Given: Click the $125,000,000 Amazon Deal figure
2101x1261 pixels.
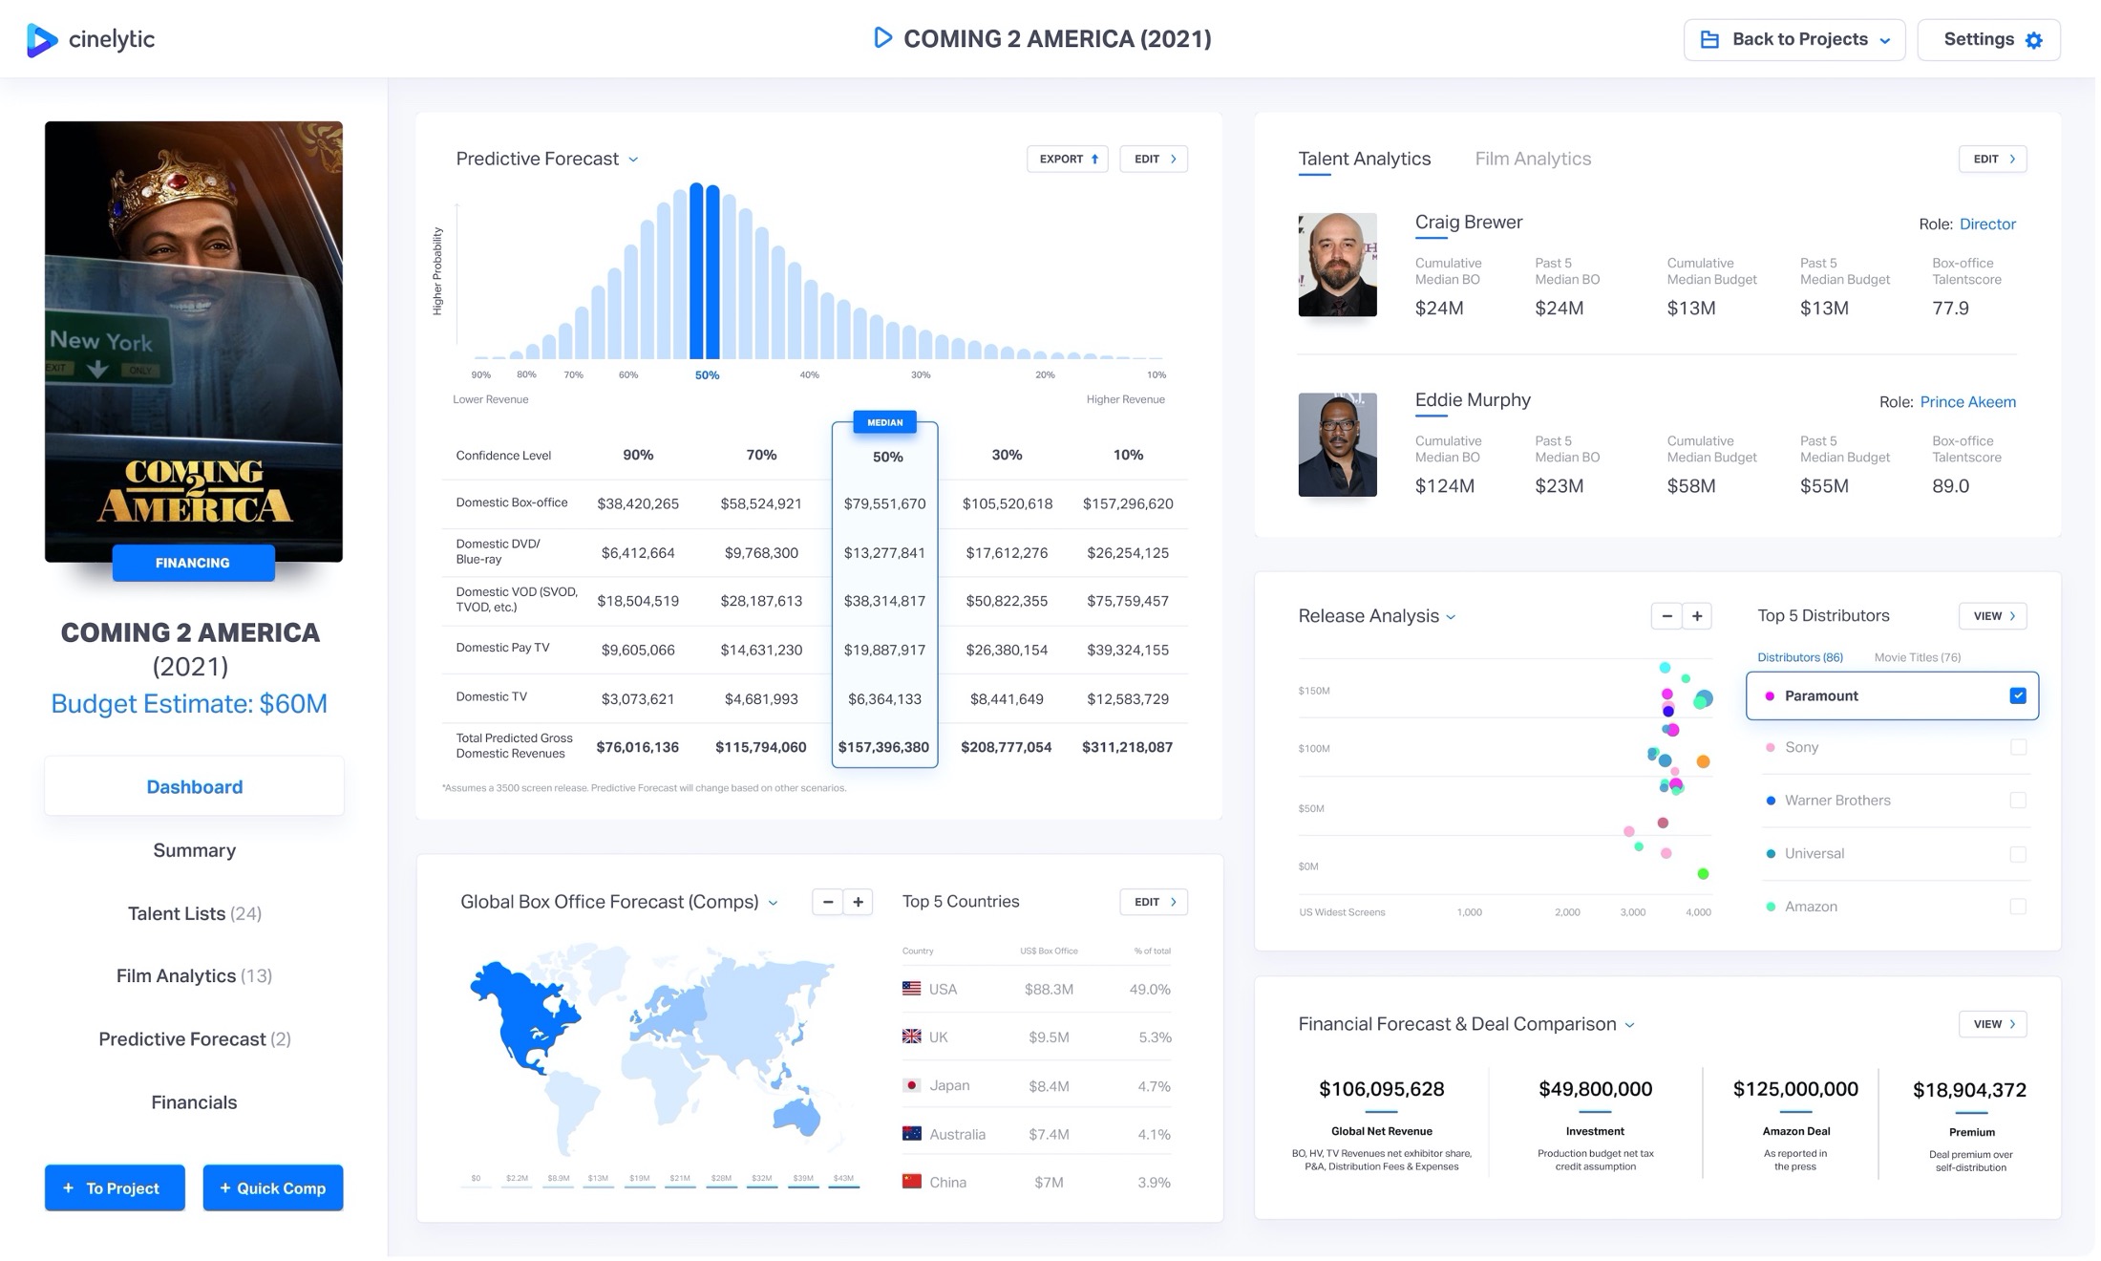Looking at the screenshot, I should (x=1795, y=1089).
